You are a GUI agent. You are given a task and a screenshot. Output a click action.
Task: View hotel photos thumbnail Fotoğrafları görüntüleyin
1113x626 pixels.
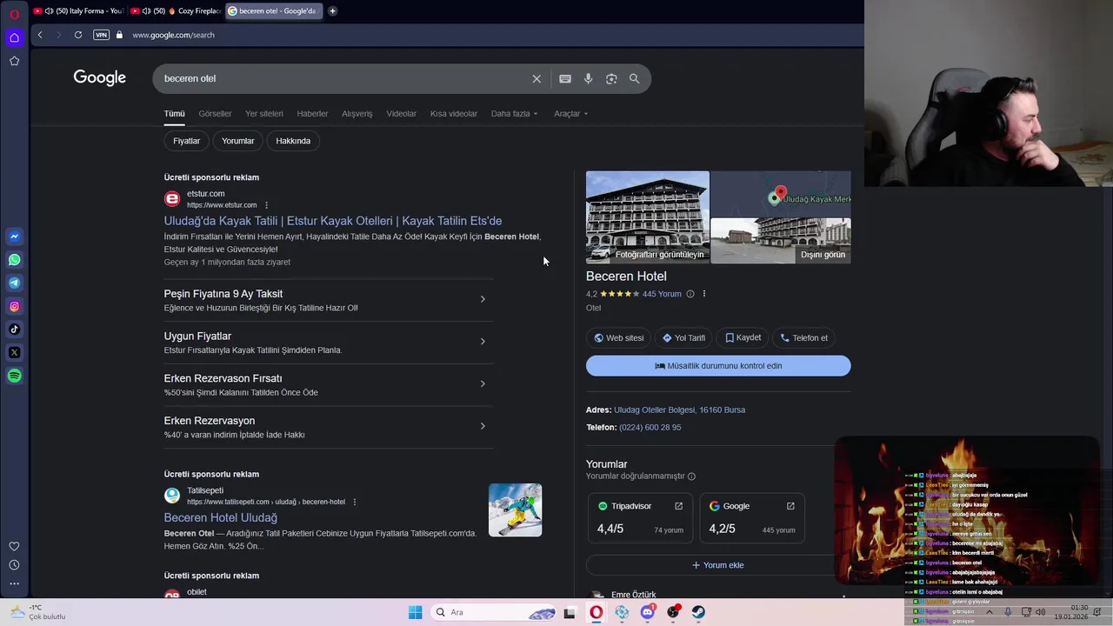pyautogui.click(x=648, y=216)
